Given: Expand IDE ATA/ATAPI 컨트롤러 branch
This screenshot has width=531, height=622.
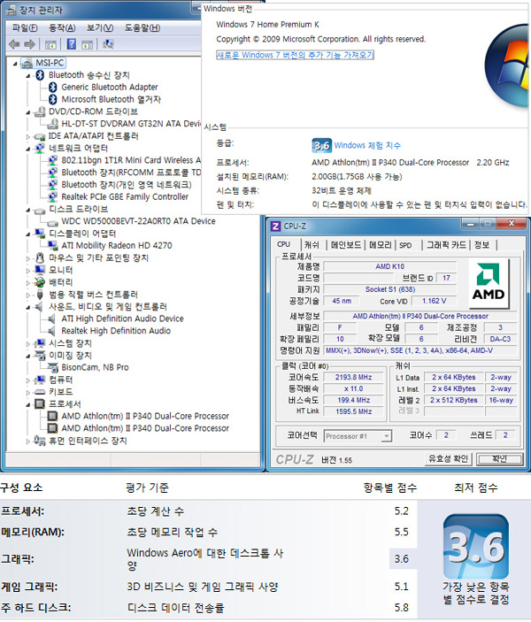Looking at the screenshot, I should pyautogui.click(x=28, y=136).
